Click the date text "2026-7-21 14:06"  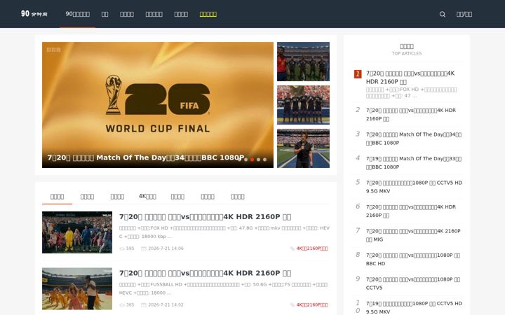tap(166, 248)
